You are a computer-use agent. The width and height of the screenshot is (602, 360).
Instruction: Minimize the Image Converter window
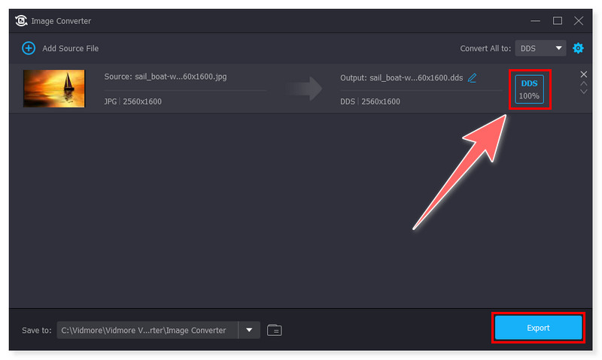tap(536, 20)
